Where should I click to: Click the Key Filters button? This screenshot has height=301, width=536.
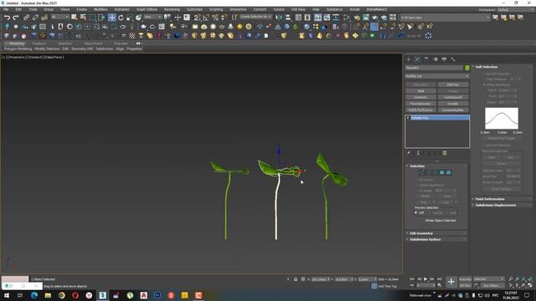(492, 285)
